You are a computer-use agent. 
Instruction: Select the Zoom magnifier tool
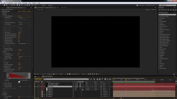[x=7, y=5]
